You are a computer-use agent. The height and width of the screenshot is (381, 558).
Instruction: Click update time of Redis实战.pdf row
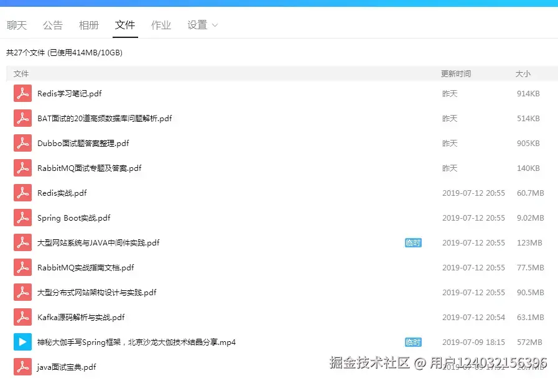[473, 193]
